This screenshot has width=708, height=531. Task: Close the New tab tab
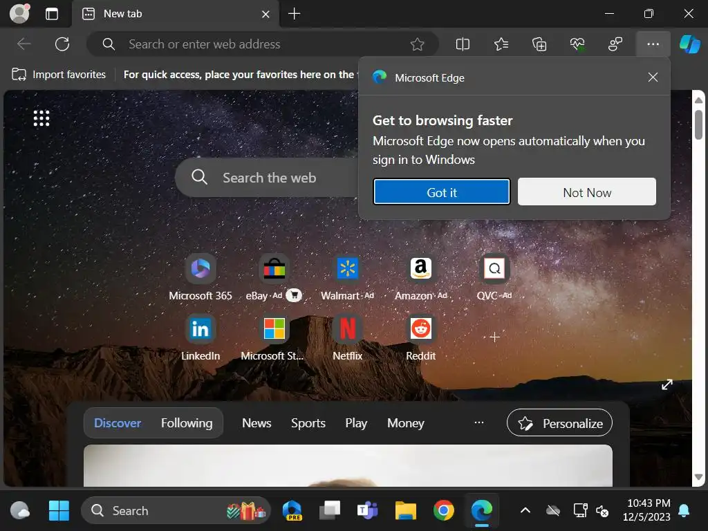coord(265,15)
